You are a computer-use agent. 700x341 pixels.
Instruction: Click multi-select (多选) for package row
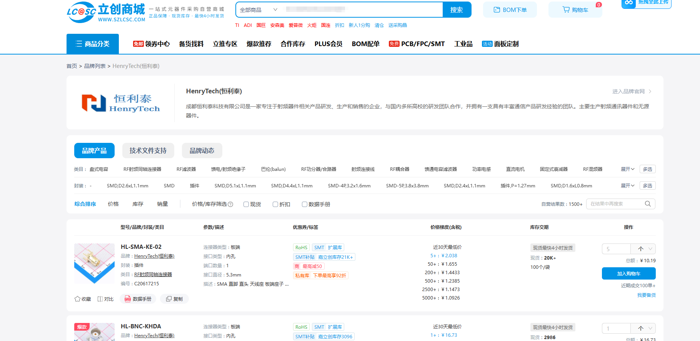coord(648,185)
